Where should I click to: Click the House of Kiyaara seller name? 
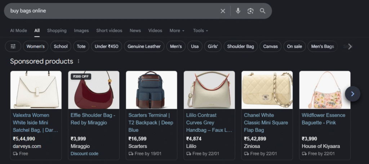[x=321, y=146]
